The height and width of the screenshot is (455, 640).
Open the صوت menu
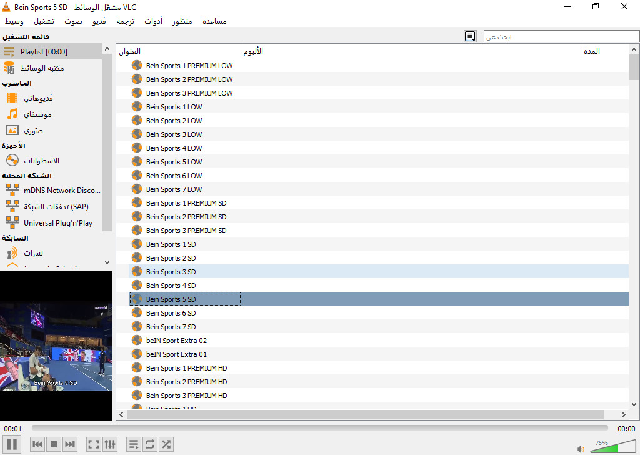[x=74, y=21]
